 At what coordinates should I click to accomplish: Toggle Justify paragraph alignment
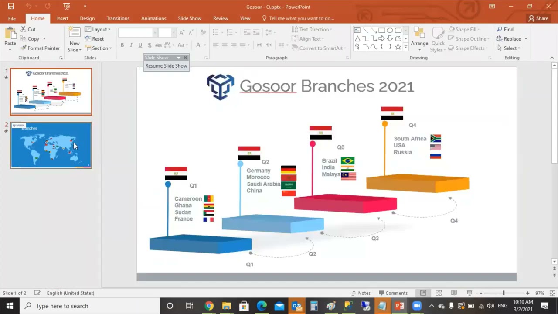[243, 45]
